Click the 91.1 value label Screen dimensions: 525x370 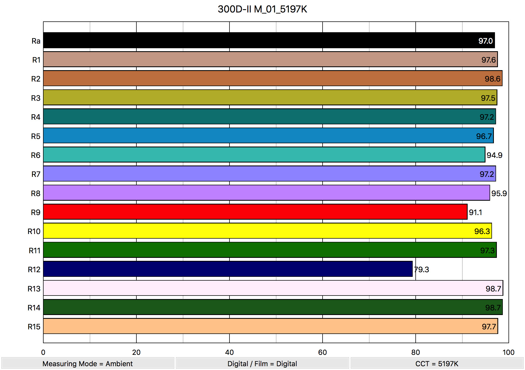pyautogui.click(x=475, y=212)
